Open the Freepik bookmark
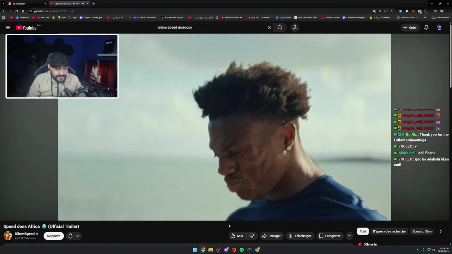 click(91, 17)
